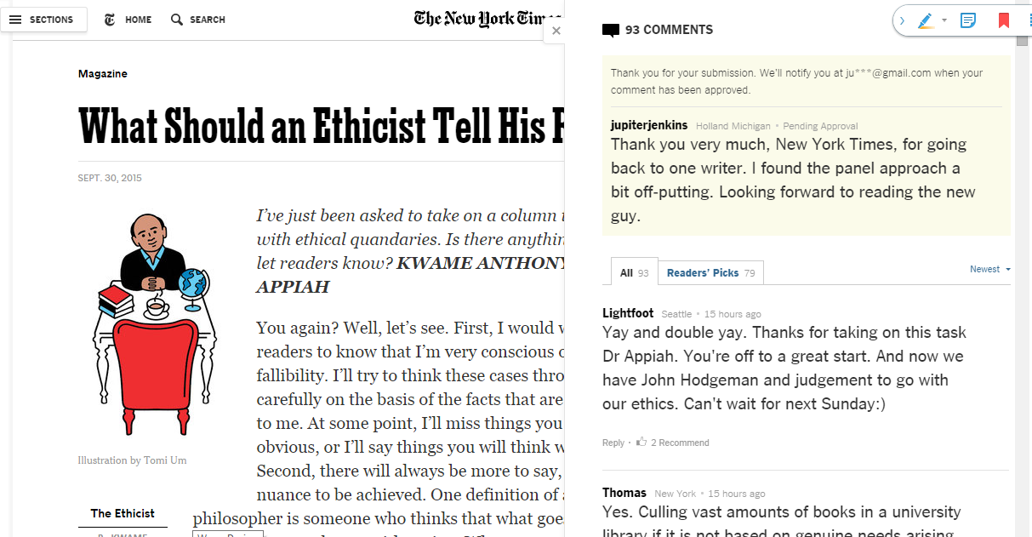The height and width of the screenshot is (537, 1032).
Task: Open the Newest sort dropdown
Action: [x=990, y=269]
